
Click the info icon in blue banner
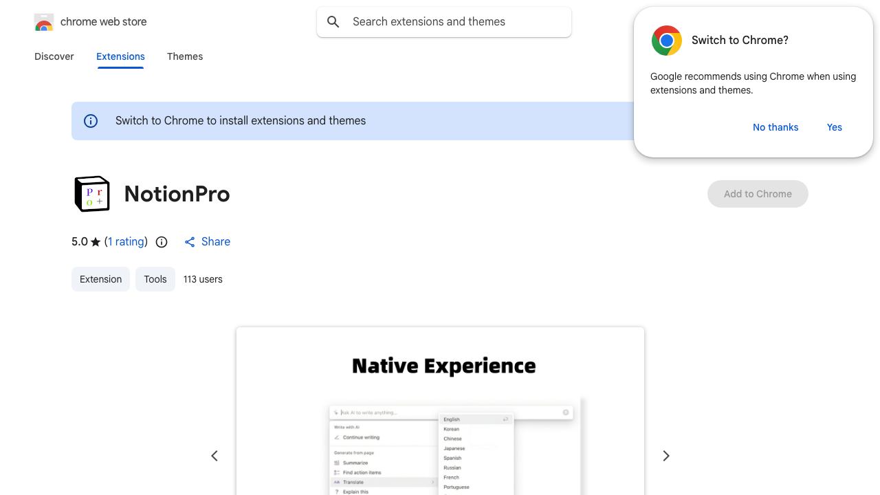(91, 121)
